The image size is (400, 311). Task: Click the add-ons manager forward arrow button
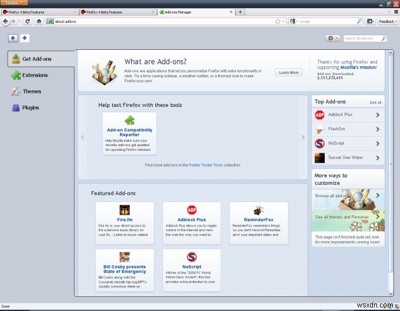(x=25, y=38)
